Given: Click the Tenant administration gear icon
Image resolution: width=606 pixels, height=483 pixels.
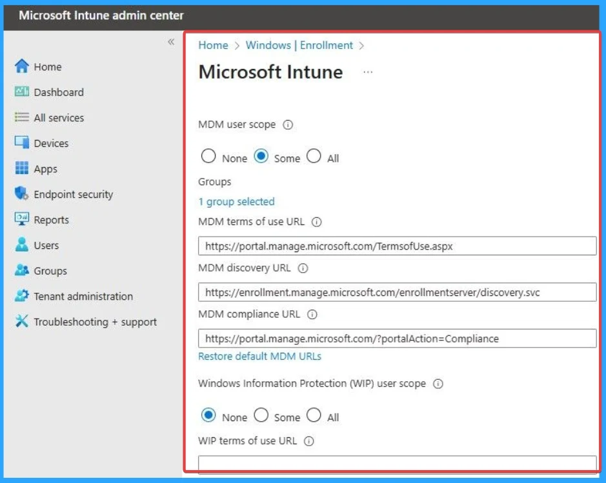Looking at the screenshot, I should 22,295.
